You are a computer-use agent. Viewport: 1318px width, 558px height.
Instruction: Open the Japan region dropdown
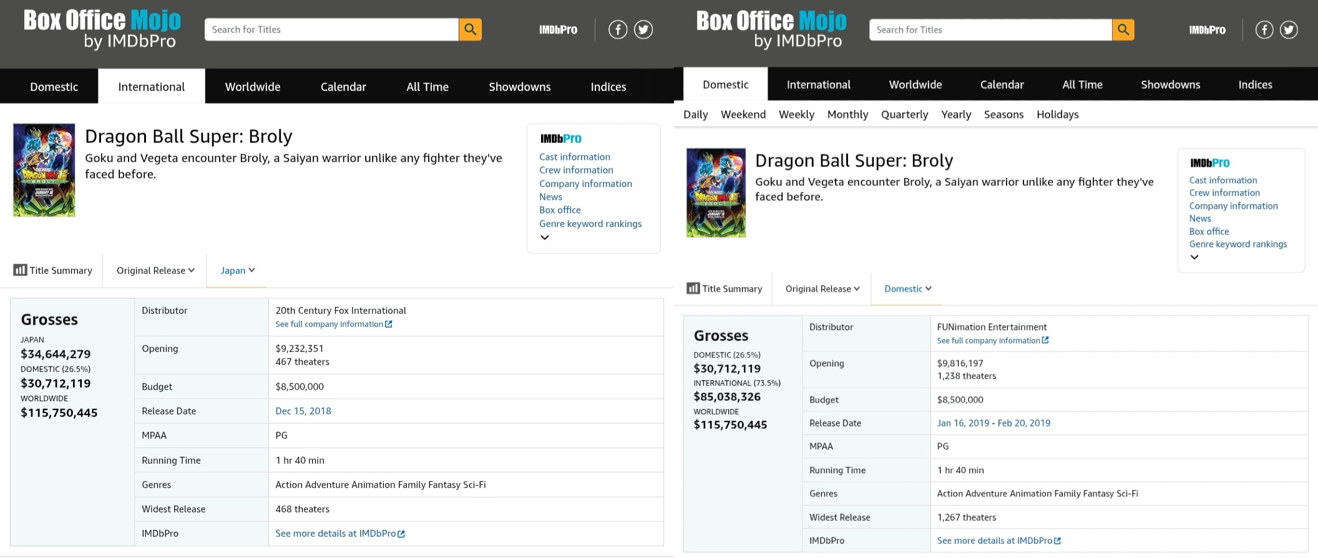pyautogui.click(x=237, y=270)
